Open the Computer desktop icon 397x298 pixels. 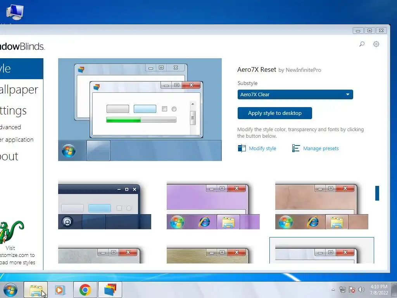tap(15, 12)
